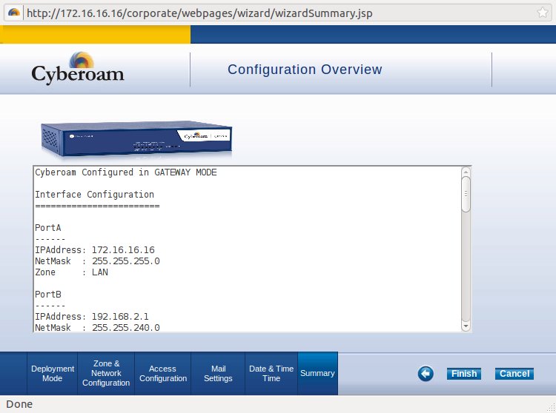The image size is (556, 413).
Task: Open the Date & Time step
Action: [271, 373]
